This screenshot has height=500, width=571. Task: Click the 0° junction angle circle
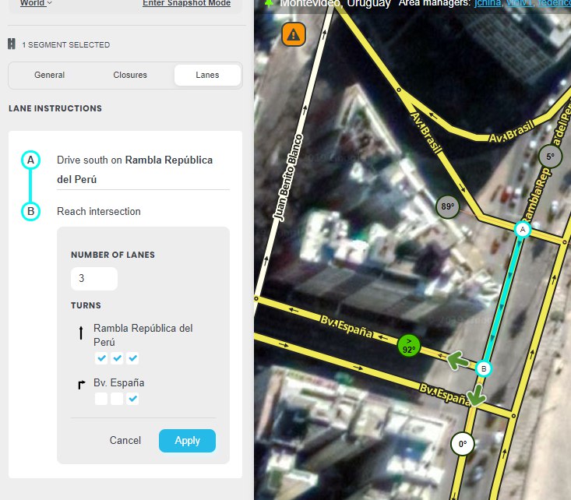point(462,445)
